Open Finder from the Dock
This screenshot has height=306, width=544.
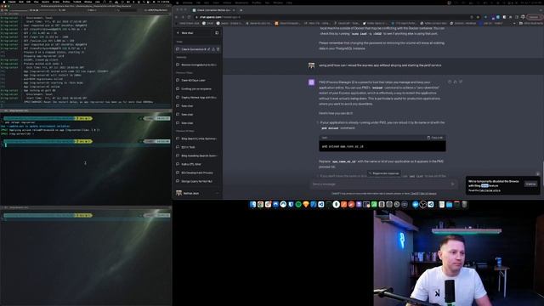[253, 205]
